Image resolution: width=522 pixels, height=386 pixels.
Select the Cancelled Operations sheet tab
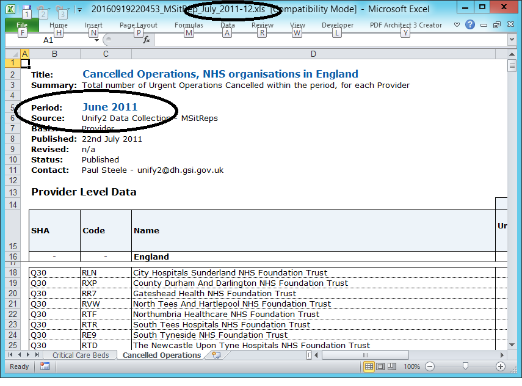(x=162, y=355)
